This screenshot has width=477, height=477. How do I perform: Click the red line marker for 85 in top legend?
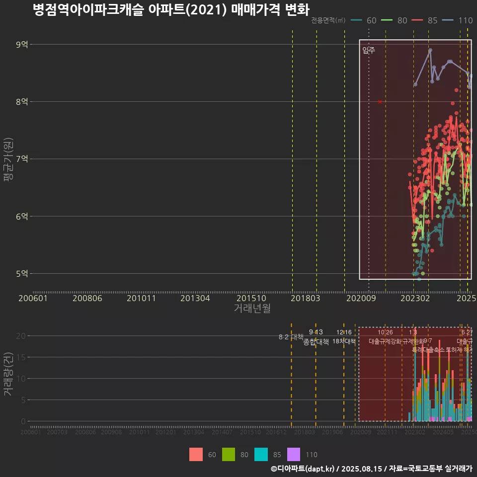click(x=417, y=20)
